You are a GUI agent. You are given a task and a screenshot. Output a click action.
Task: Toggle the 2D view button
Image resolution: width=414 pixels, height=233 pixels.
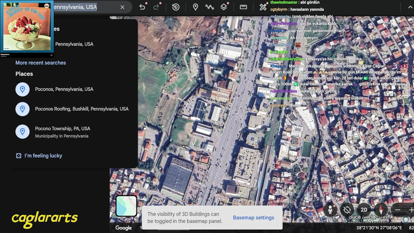[x=364, y=210]
